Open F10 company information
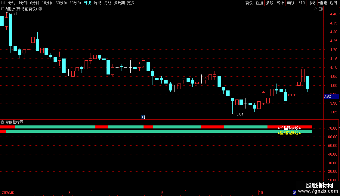Viewport: 340px width, 196px height. pyautogui.click(x=301, y=3)
